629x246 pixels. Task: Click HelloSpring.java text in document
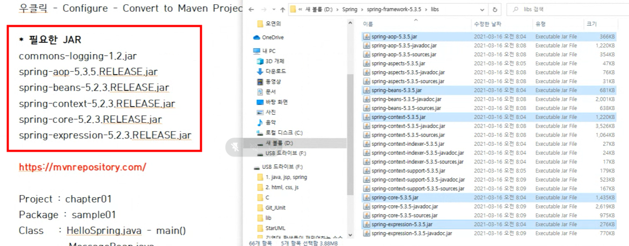[x=104, y=231]
